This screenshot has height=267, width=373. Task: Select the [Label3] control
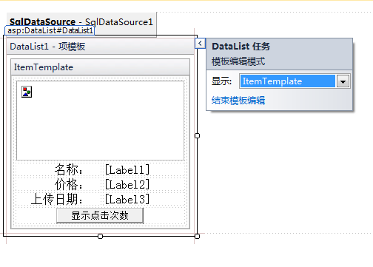(x=127, y=199)
